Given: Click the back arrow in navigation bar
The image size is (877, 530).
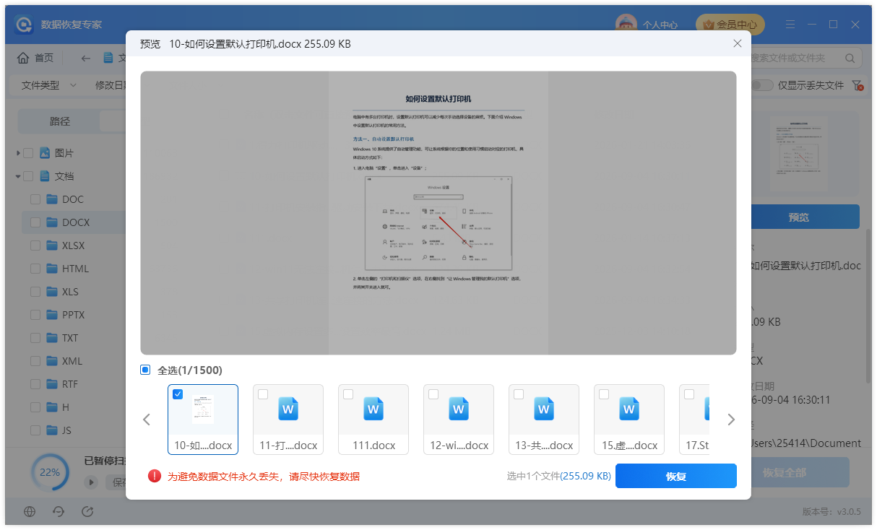Looking at the screenshot, I should [86, 58].
